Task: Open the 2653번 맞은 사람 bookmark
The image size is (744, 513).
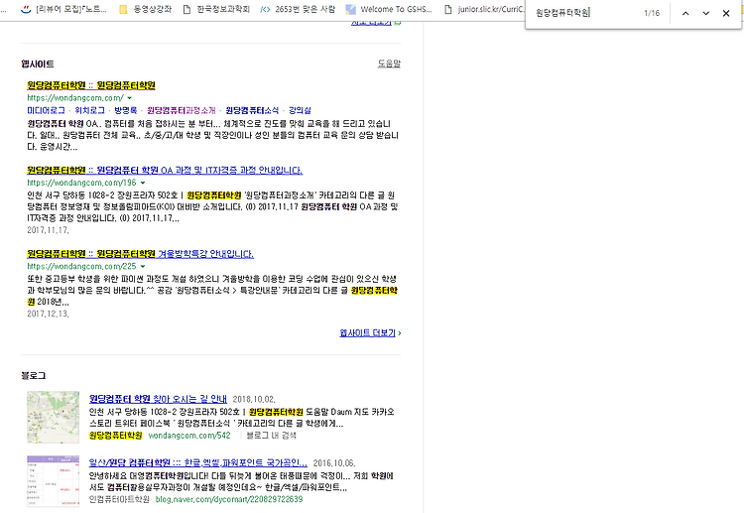Action: point(298,9)
